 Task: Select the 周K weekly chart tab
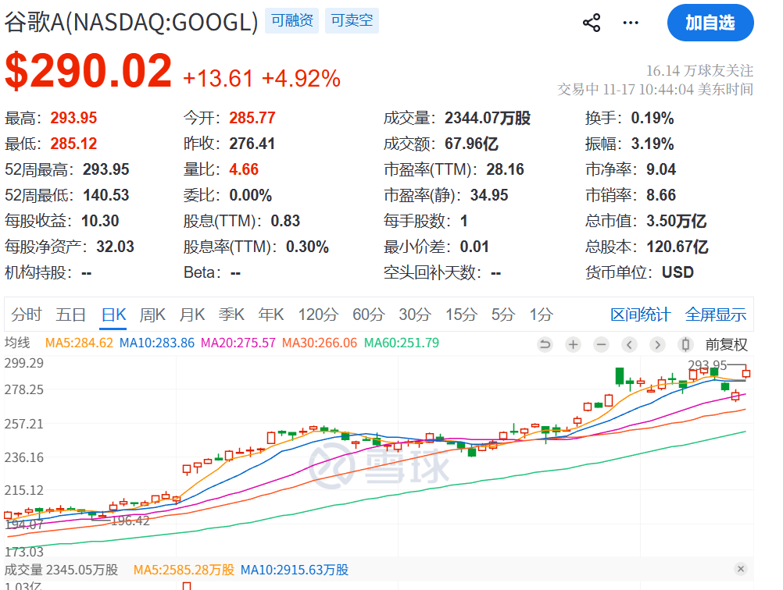click(x=152, y=315)
